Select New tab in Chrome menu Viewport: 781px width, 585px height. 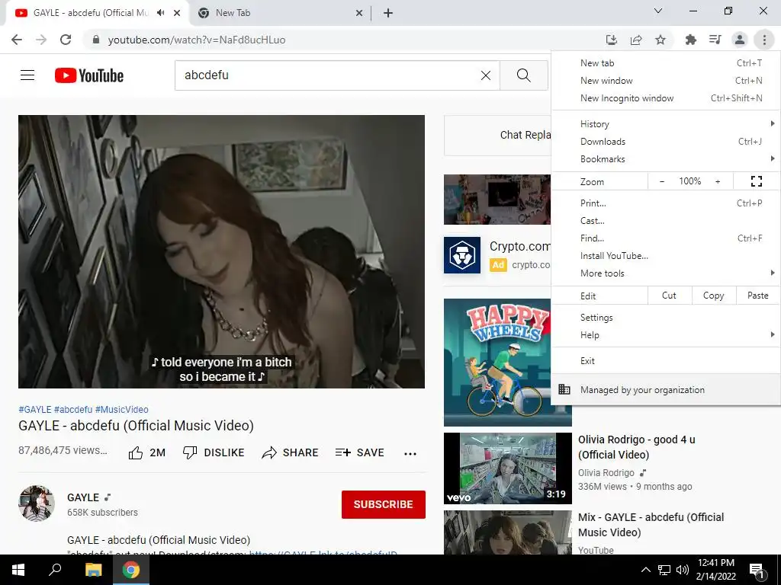point(666,62)
